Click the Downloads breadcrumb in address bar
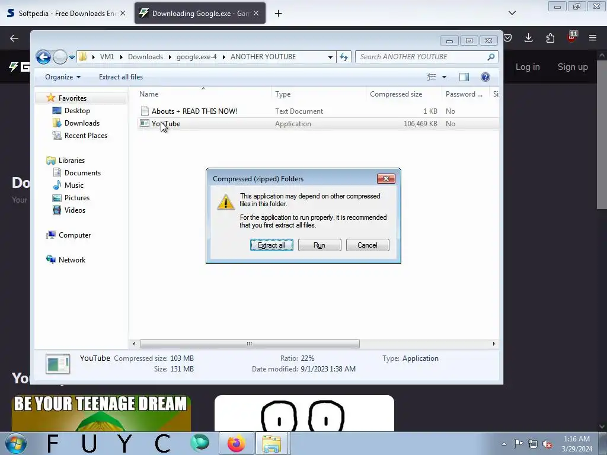This screenshot has width=607, height=455. [146, 57]
